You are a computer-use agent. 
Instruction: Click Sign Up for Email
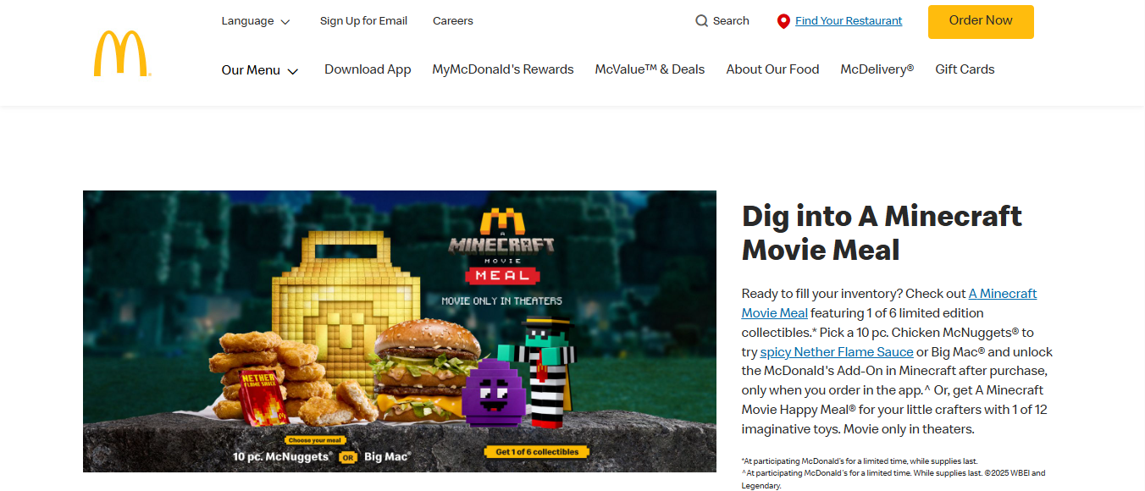click(362, 20)
